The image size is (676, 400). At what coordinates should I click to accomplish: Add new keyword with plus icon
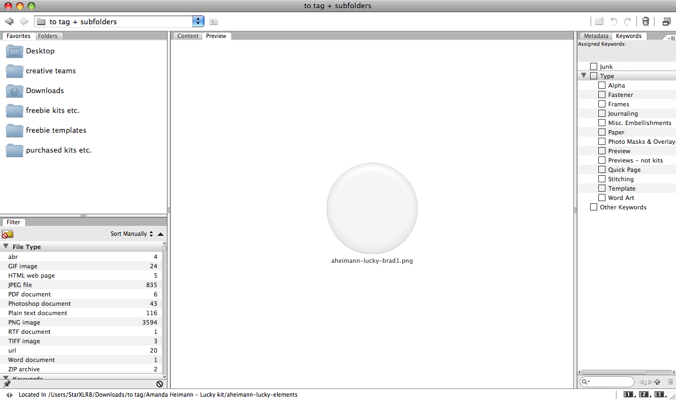657,382
